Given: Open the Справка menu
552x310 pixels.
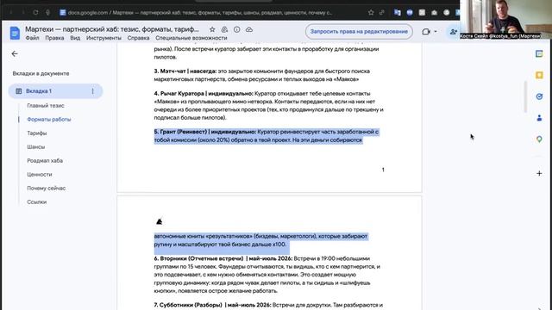Looking at the screenshot, I should point(138,38).
